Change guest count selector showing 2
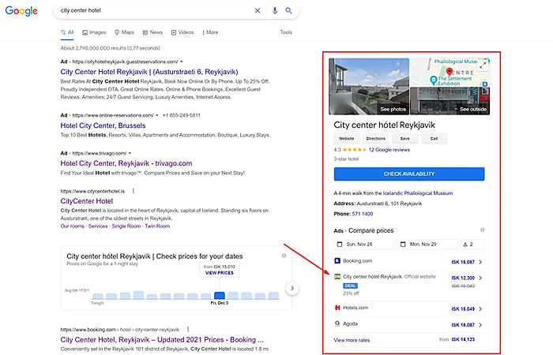The height and width of the screenshot is (355, 553). 472,244
